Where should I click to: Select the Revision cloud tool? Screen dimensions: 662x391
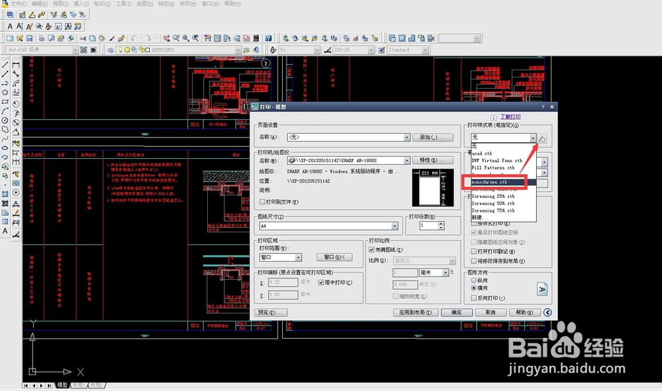tap(5, 130)
